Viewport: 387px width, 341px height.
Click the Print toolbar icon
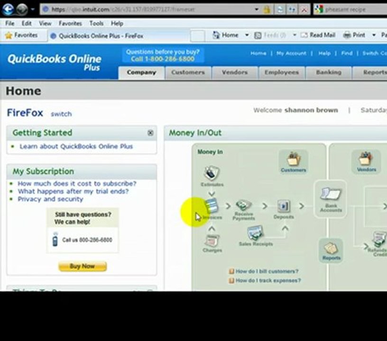pyautogui.click(x=347, y=35)
